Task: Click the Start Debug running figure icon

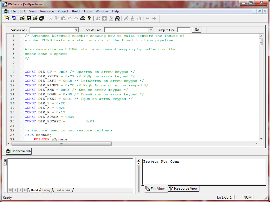Action: pos(126,18)
